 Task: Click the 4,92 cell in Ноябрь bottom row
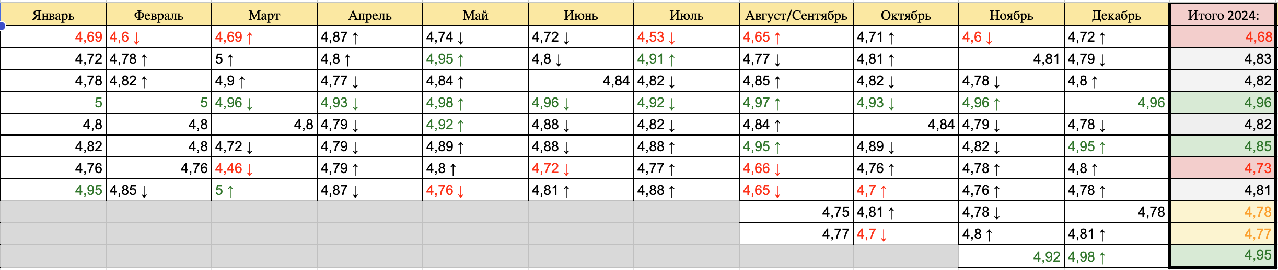[1012, 256]
